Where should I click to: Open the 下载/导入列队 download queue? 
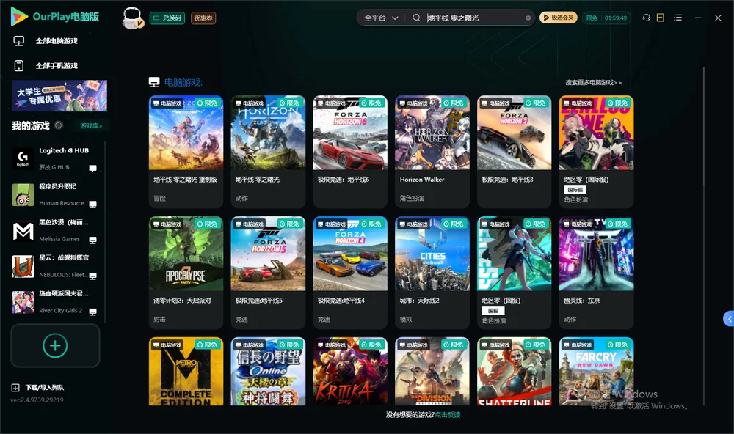(x=45, y=388)
